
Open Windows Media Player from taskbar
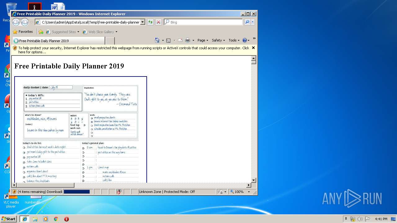pyautogui.click(x=46, y=219)
